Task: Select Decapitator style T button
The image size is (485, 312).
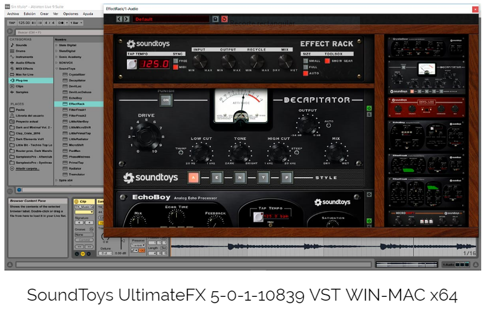Action: coord(263,178)
